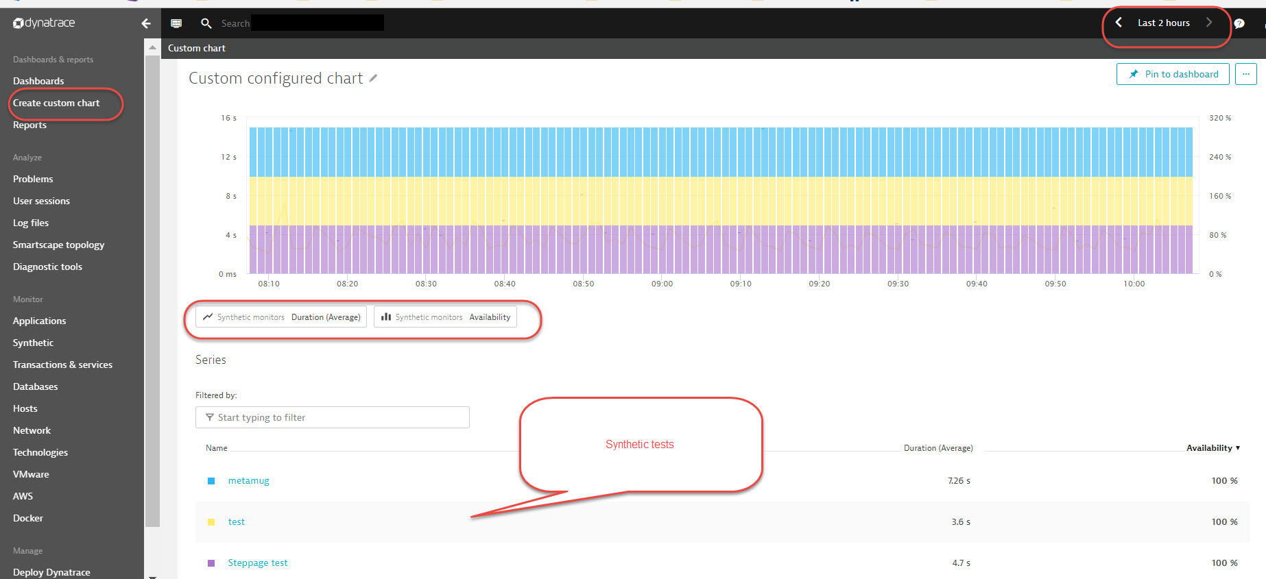The width and height of the screenshot is (1266, 579).
Task: Open the Steppage test series link
Action: [258, 563]
